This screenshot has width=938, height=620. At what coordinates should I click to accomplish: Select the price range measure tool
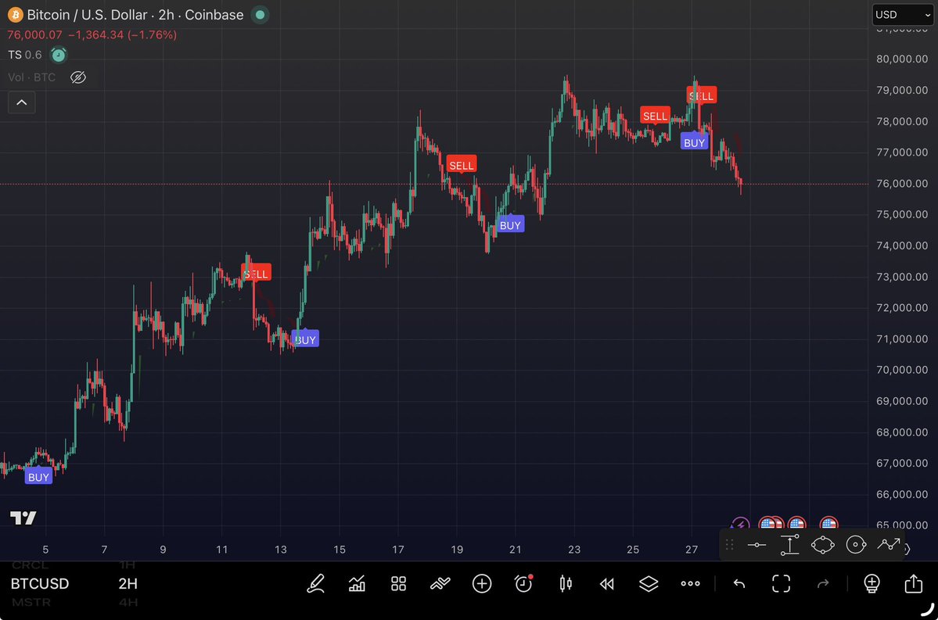(x=789, y=545)
